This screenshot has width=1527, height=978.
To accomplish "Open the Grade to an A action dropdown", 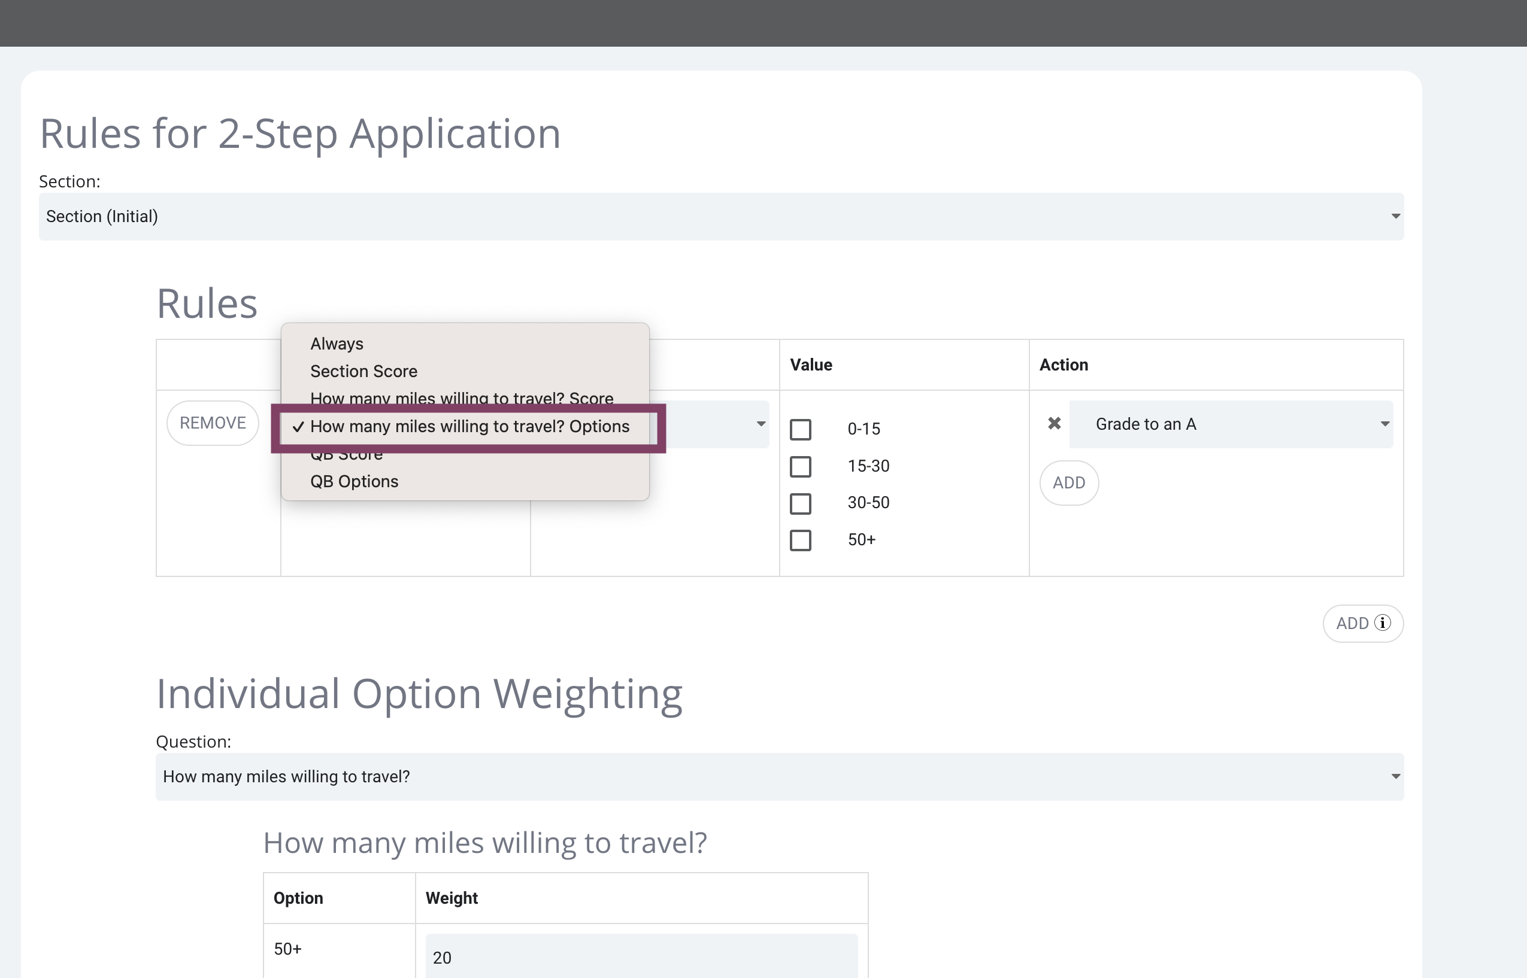I will 1231,424.
